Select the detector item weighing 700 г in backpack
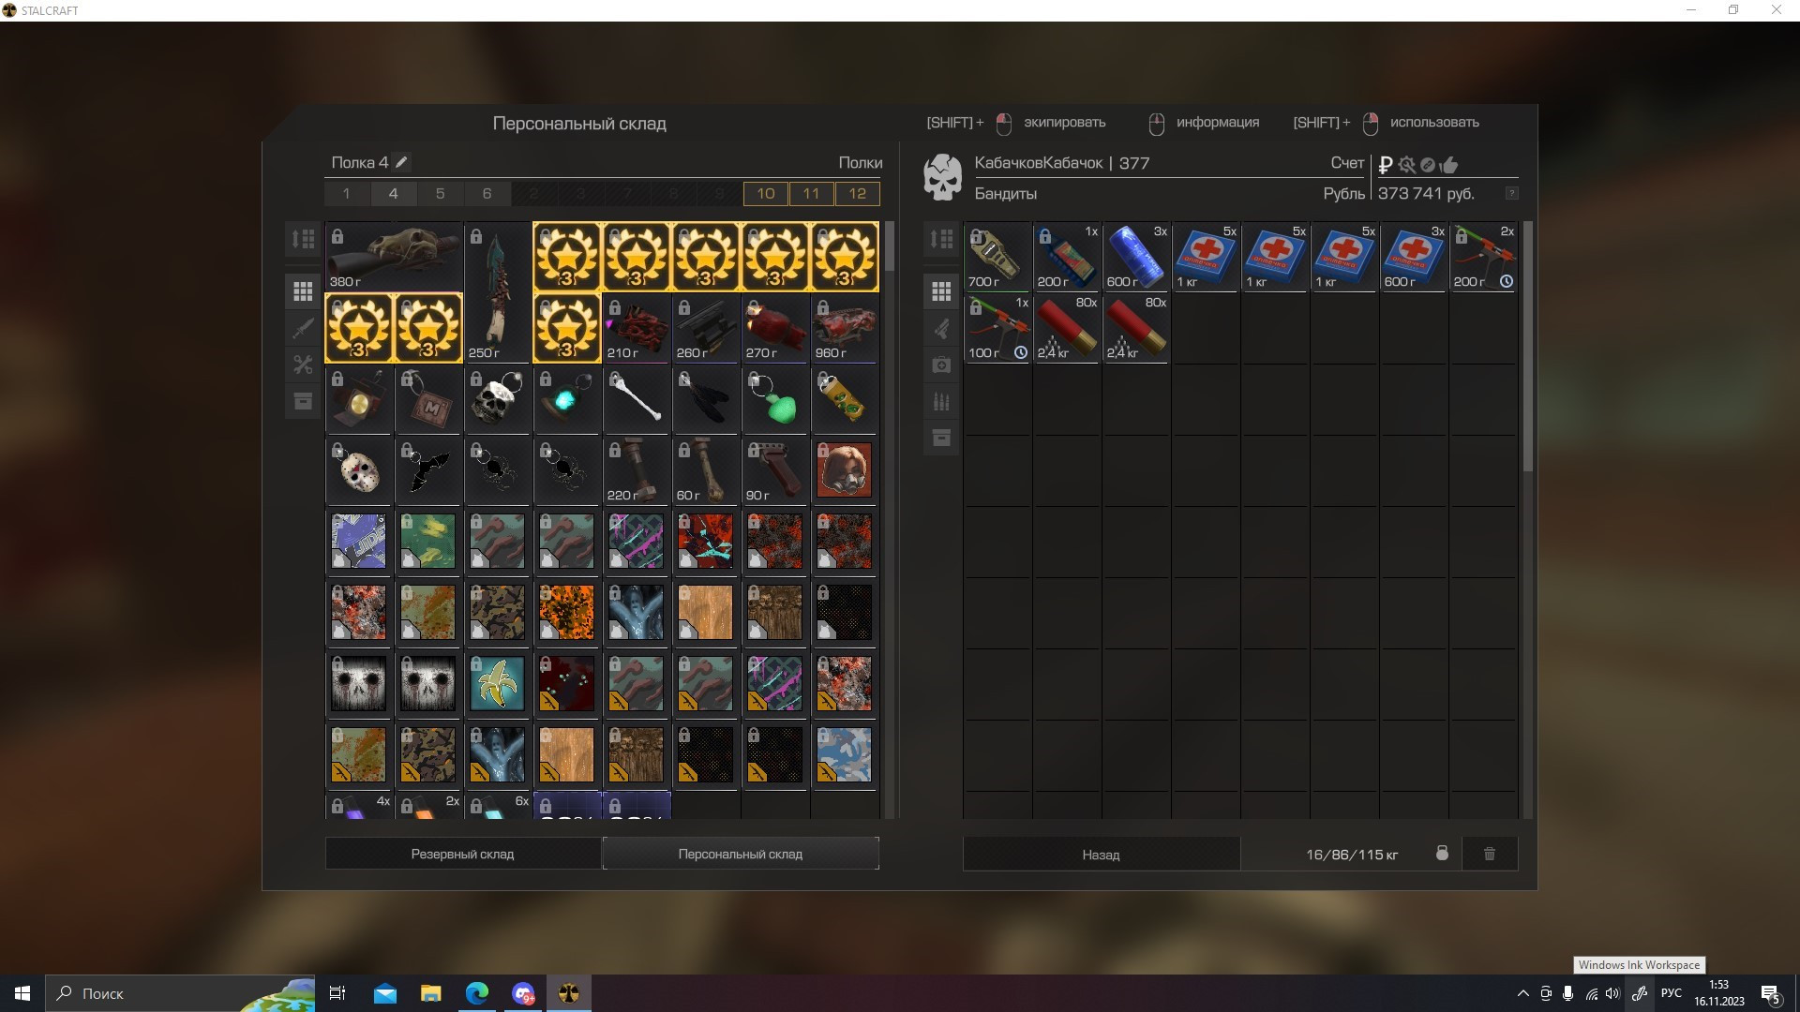The width and height of the screenshot is (1800, 1012). click(997, 257)
